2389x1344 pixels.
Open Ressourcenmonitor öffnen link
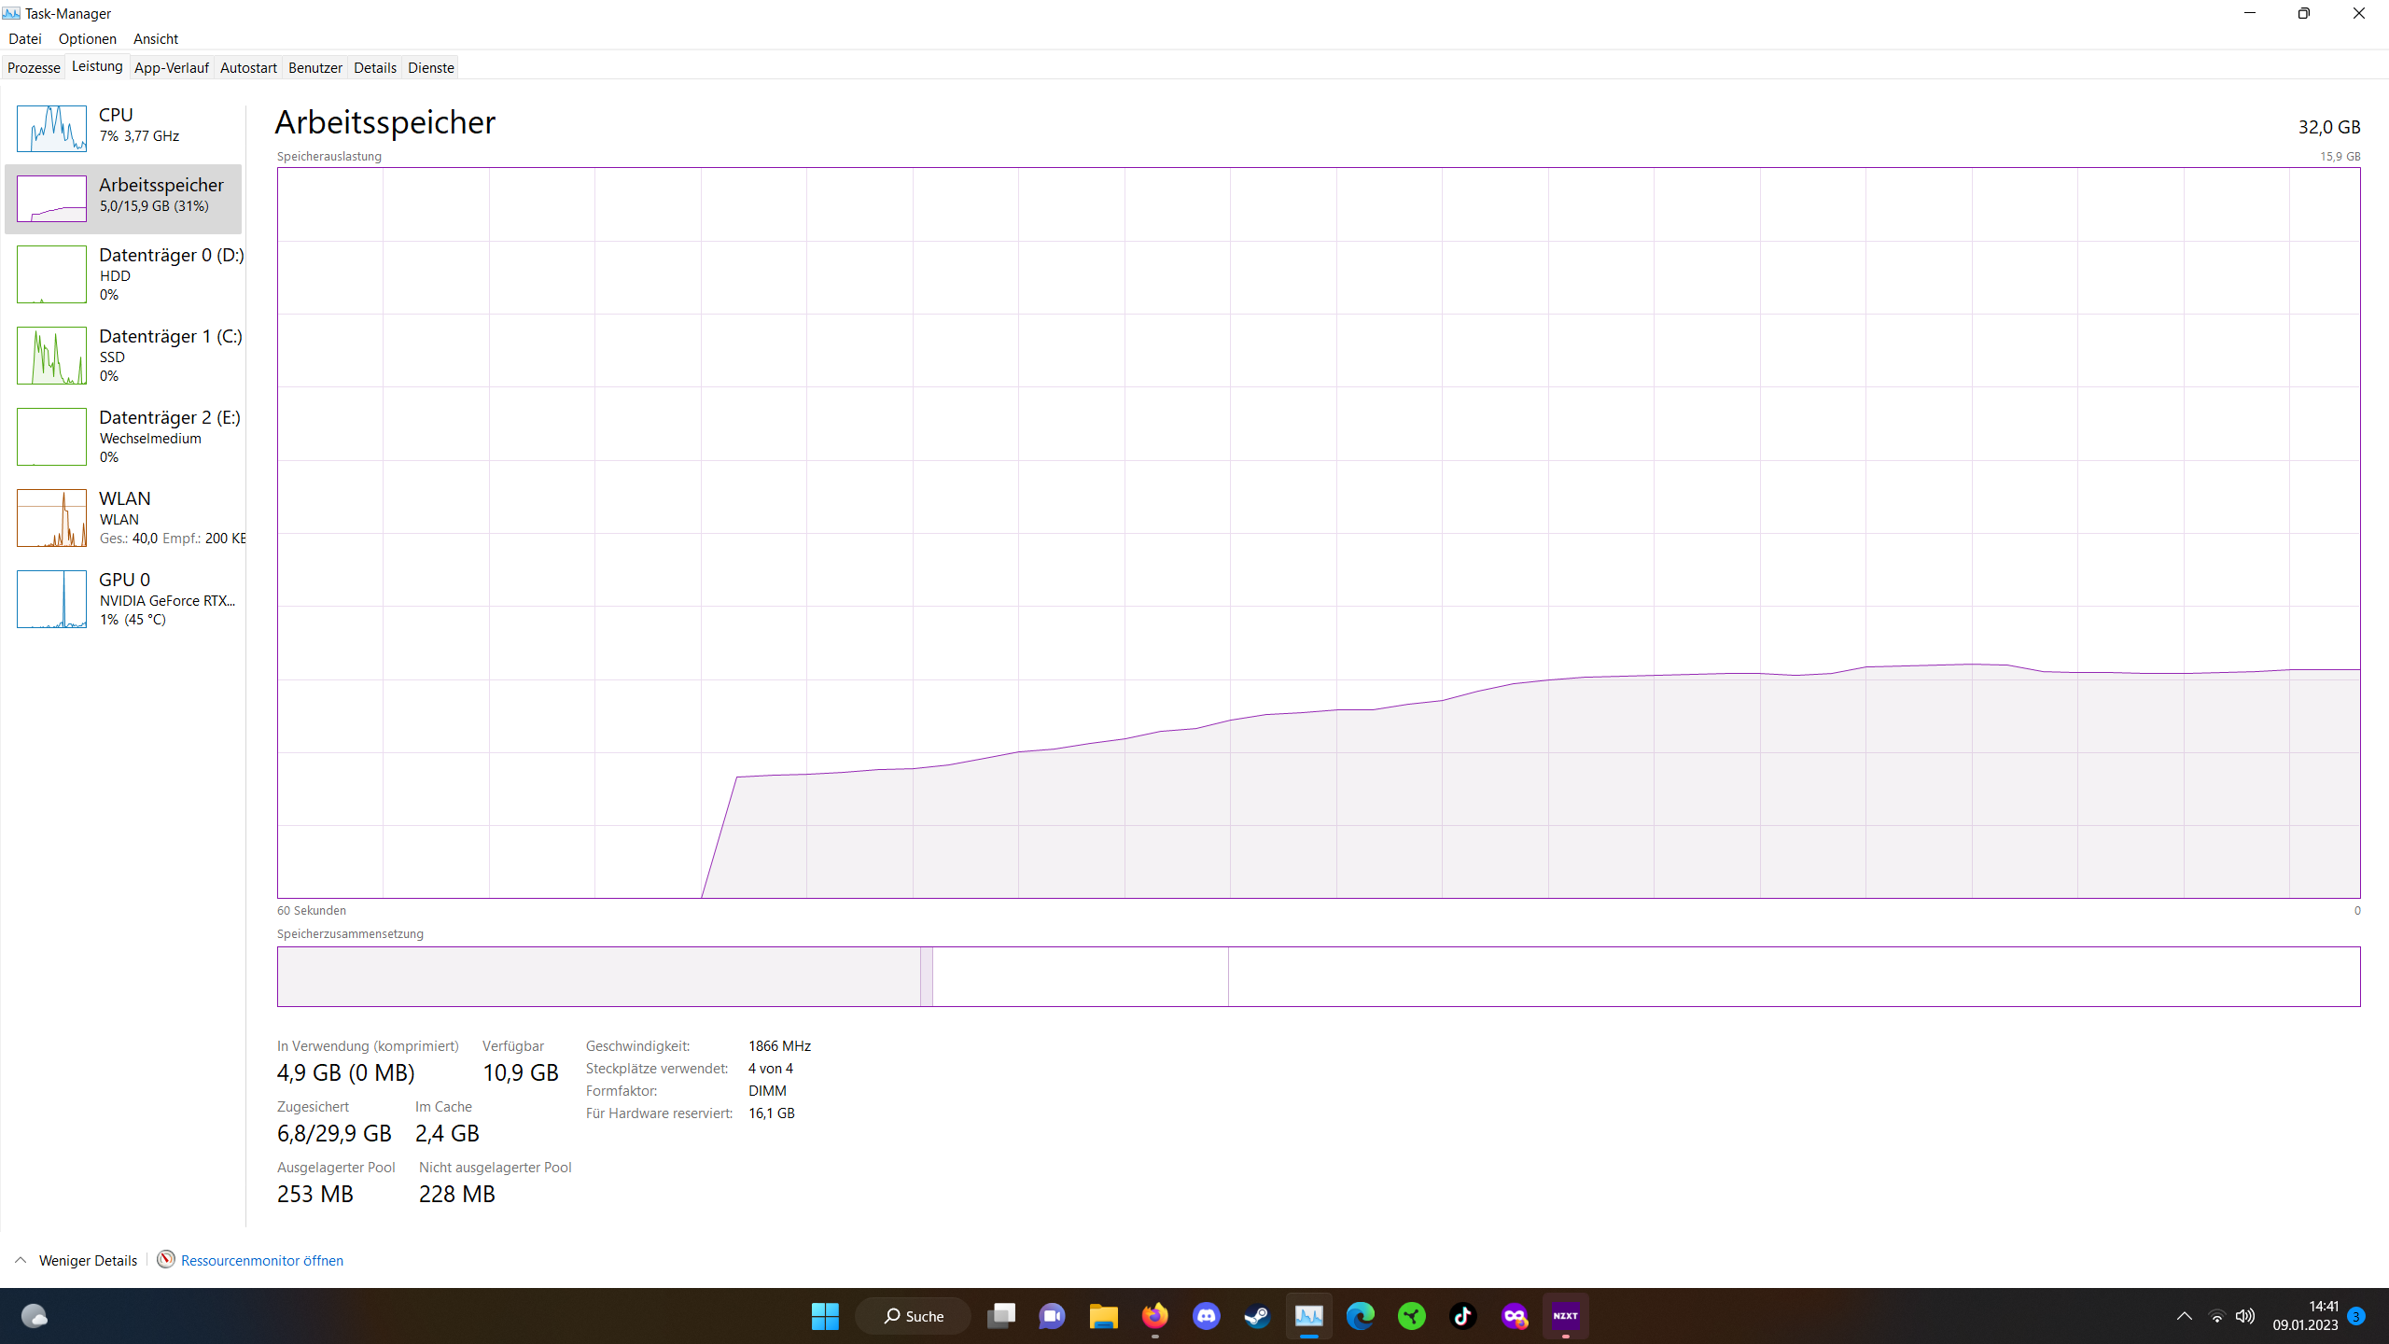[x=262, y=1260]
